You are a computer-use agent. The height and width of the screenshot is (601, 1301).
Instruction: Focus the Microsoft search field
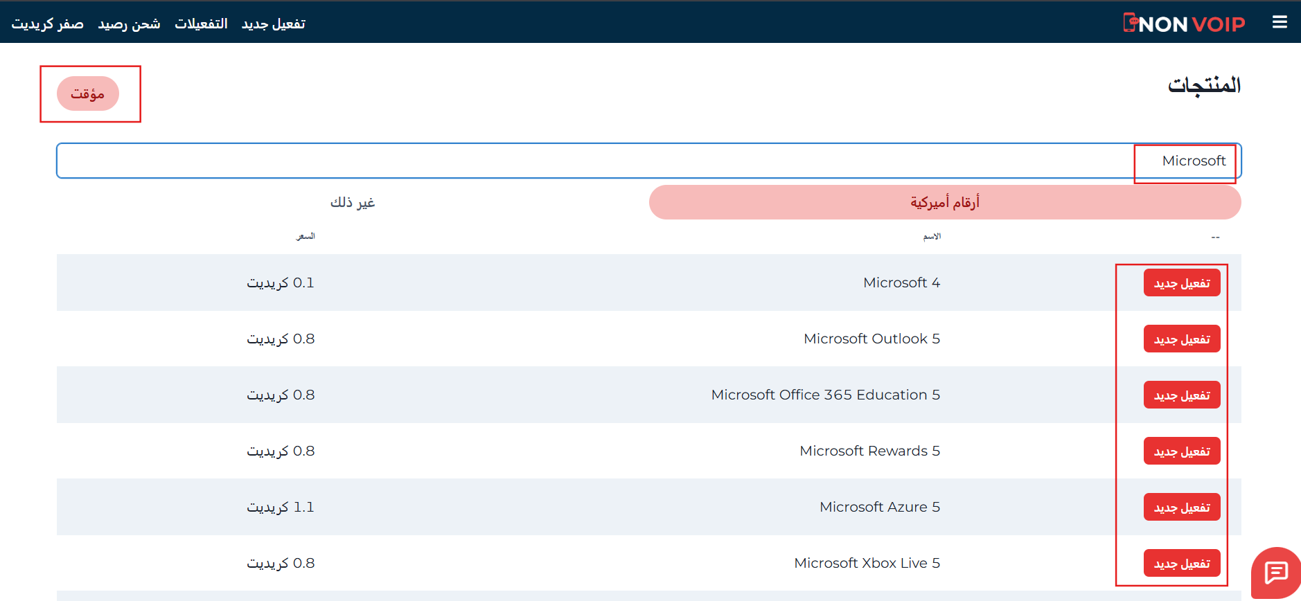(648, 161)
